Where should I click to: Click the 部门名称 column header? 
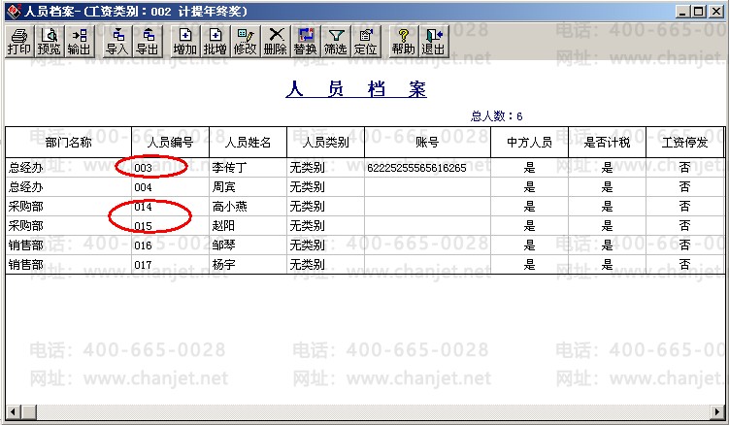pyautogui.click(x=68, y=143)
